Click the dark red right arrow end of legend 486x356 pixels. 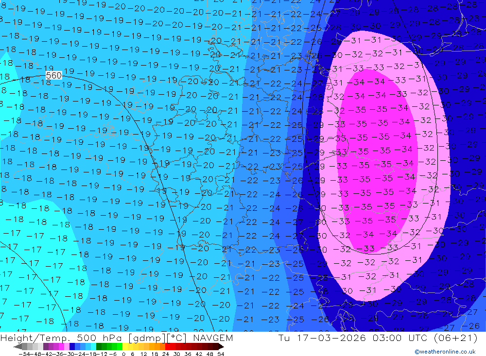pyautogui.click(x=221, y=347)
